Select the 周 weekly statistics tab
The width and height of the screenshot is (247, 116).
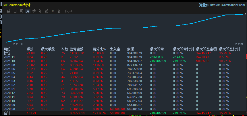22,11
